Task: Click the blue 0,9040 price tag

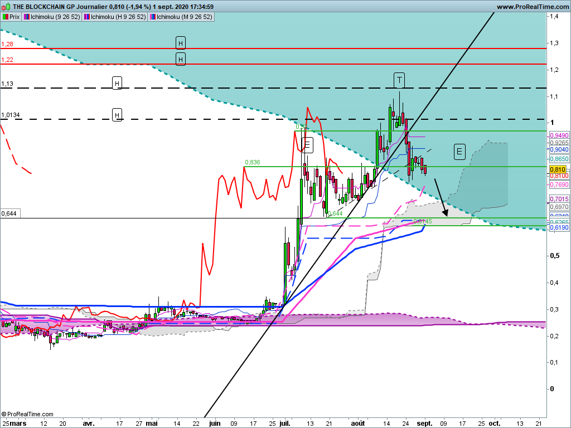Action: pos(559,149)
